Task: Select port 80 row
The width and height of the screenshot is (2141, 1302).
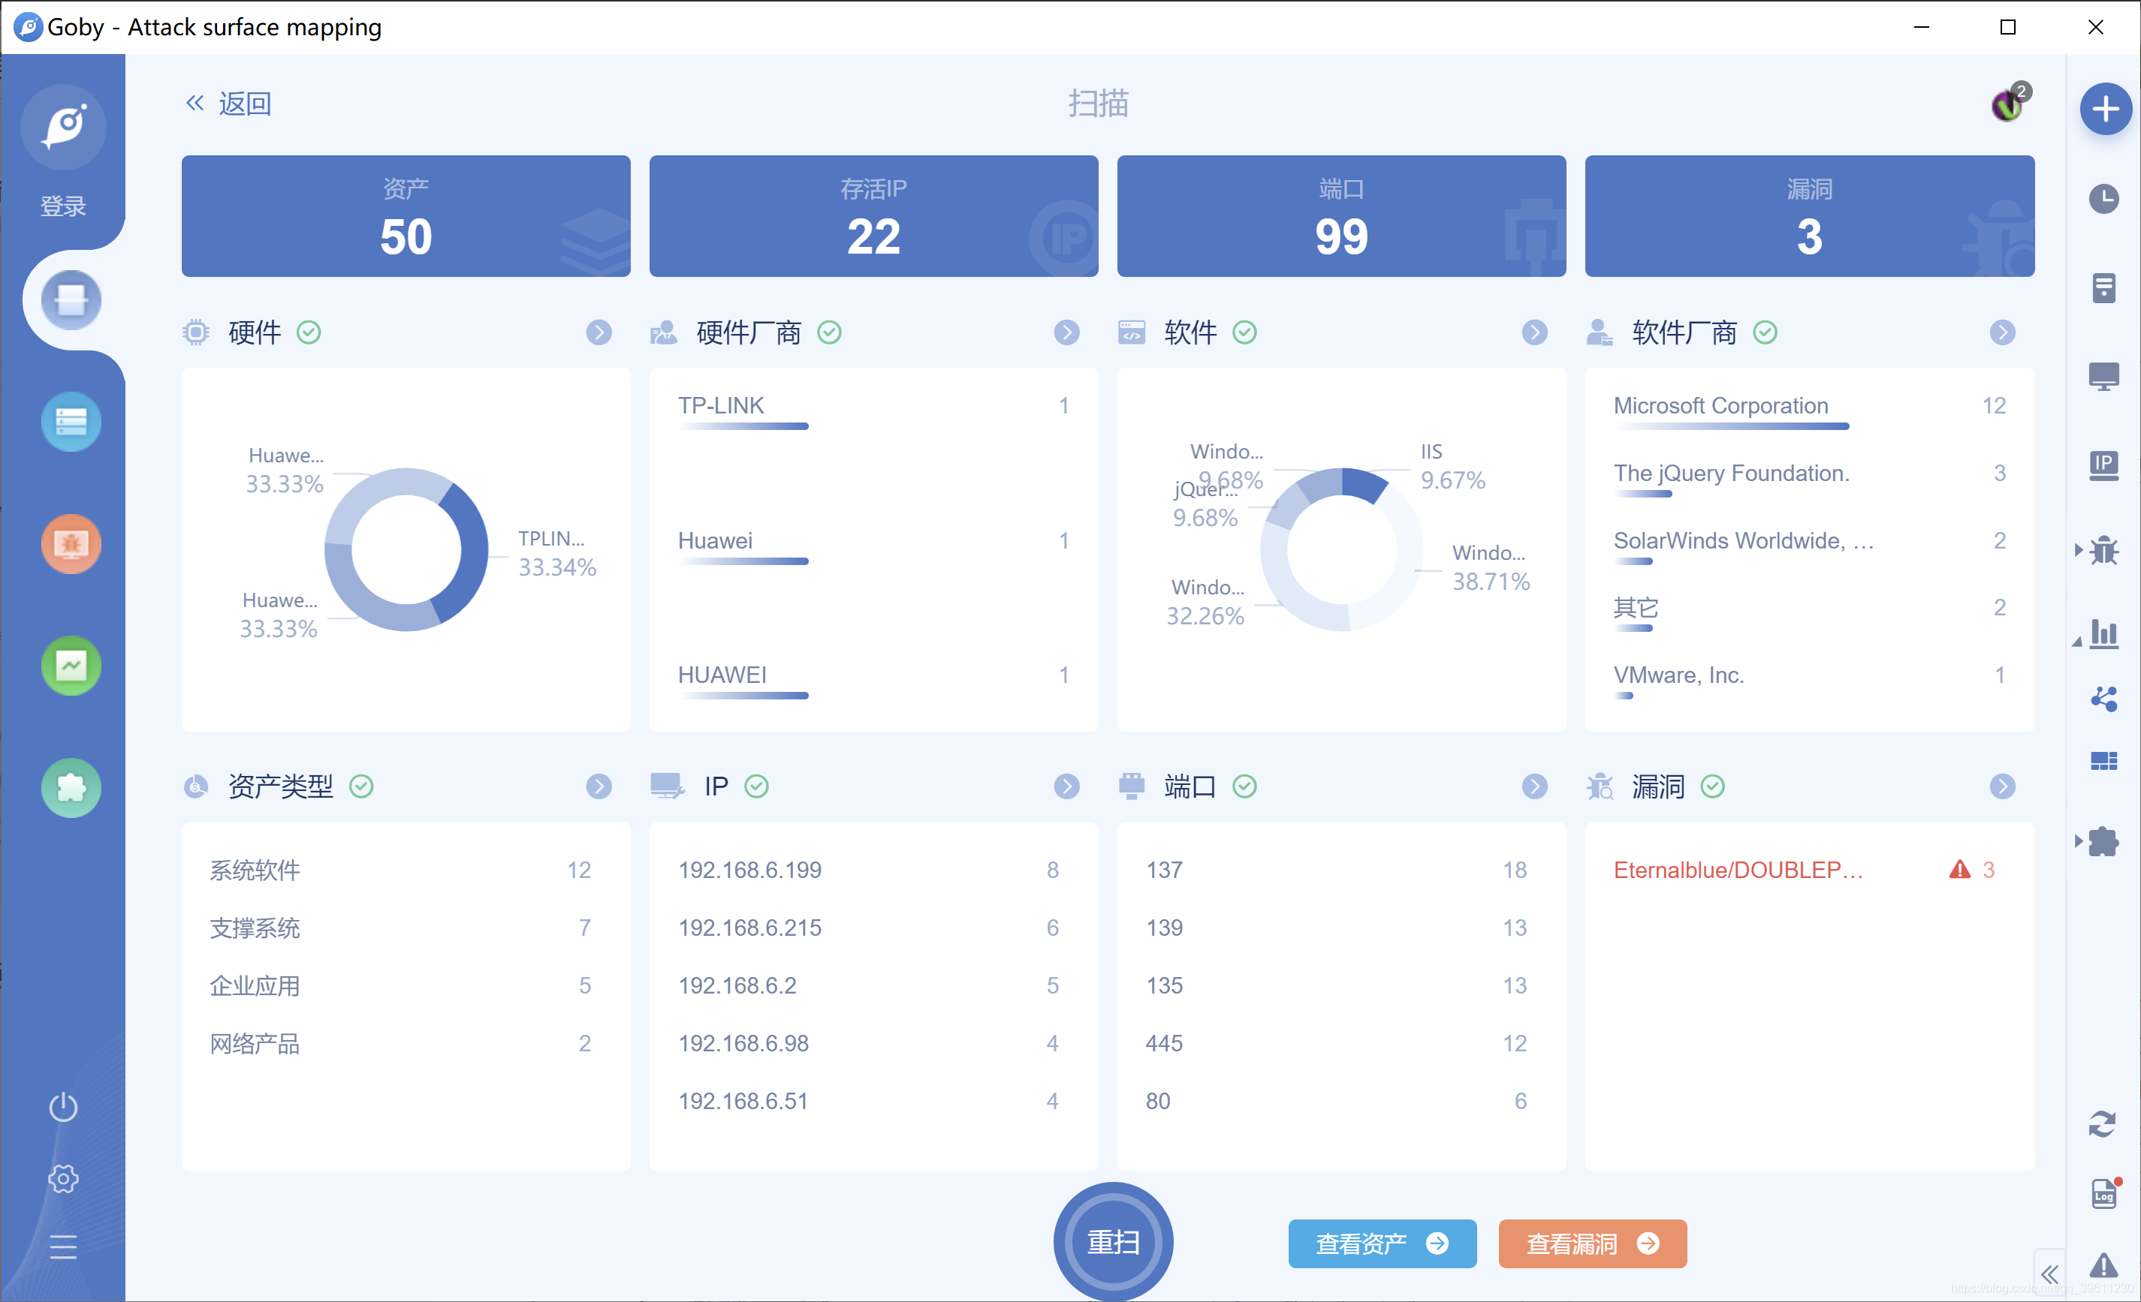Action: pos(1337,1102)
